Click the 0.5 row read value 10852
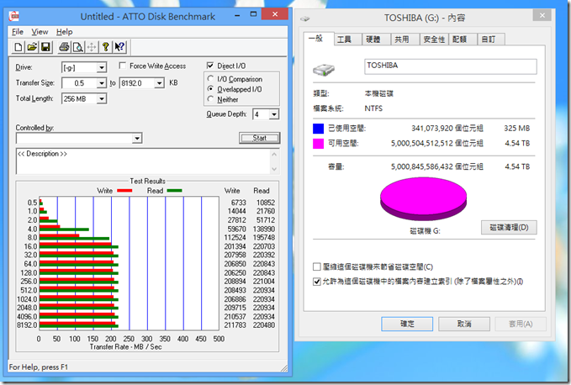The height and width of the screenshot is (385, 571). click(266, 203)
